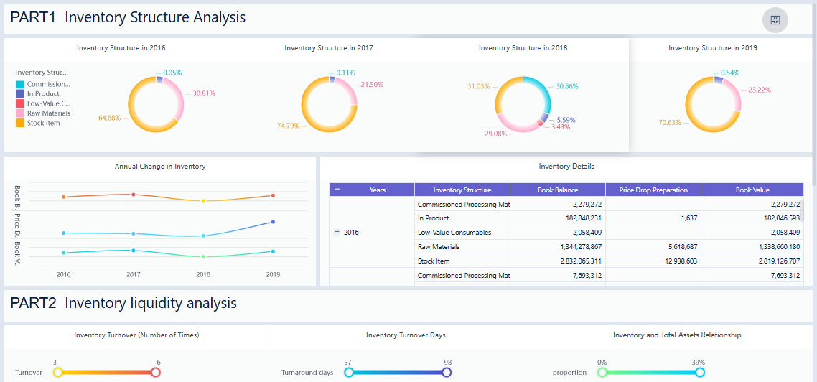Click the inventory table's vertical scrollbar
The image size is (817, 382).
803,210
